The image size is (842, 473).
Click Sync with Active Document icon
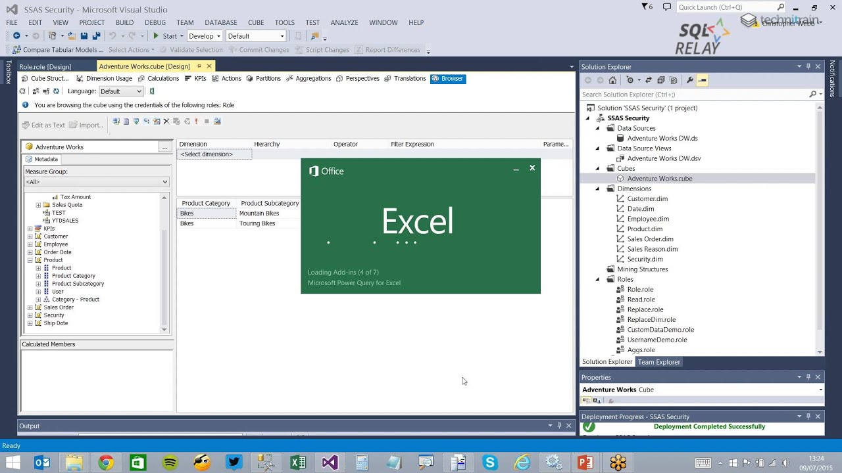[x=649, y=80]
